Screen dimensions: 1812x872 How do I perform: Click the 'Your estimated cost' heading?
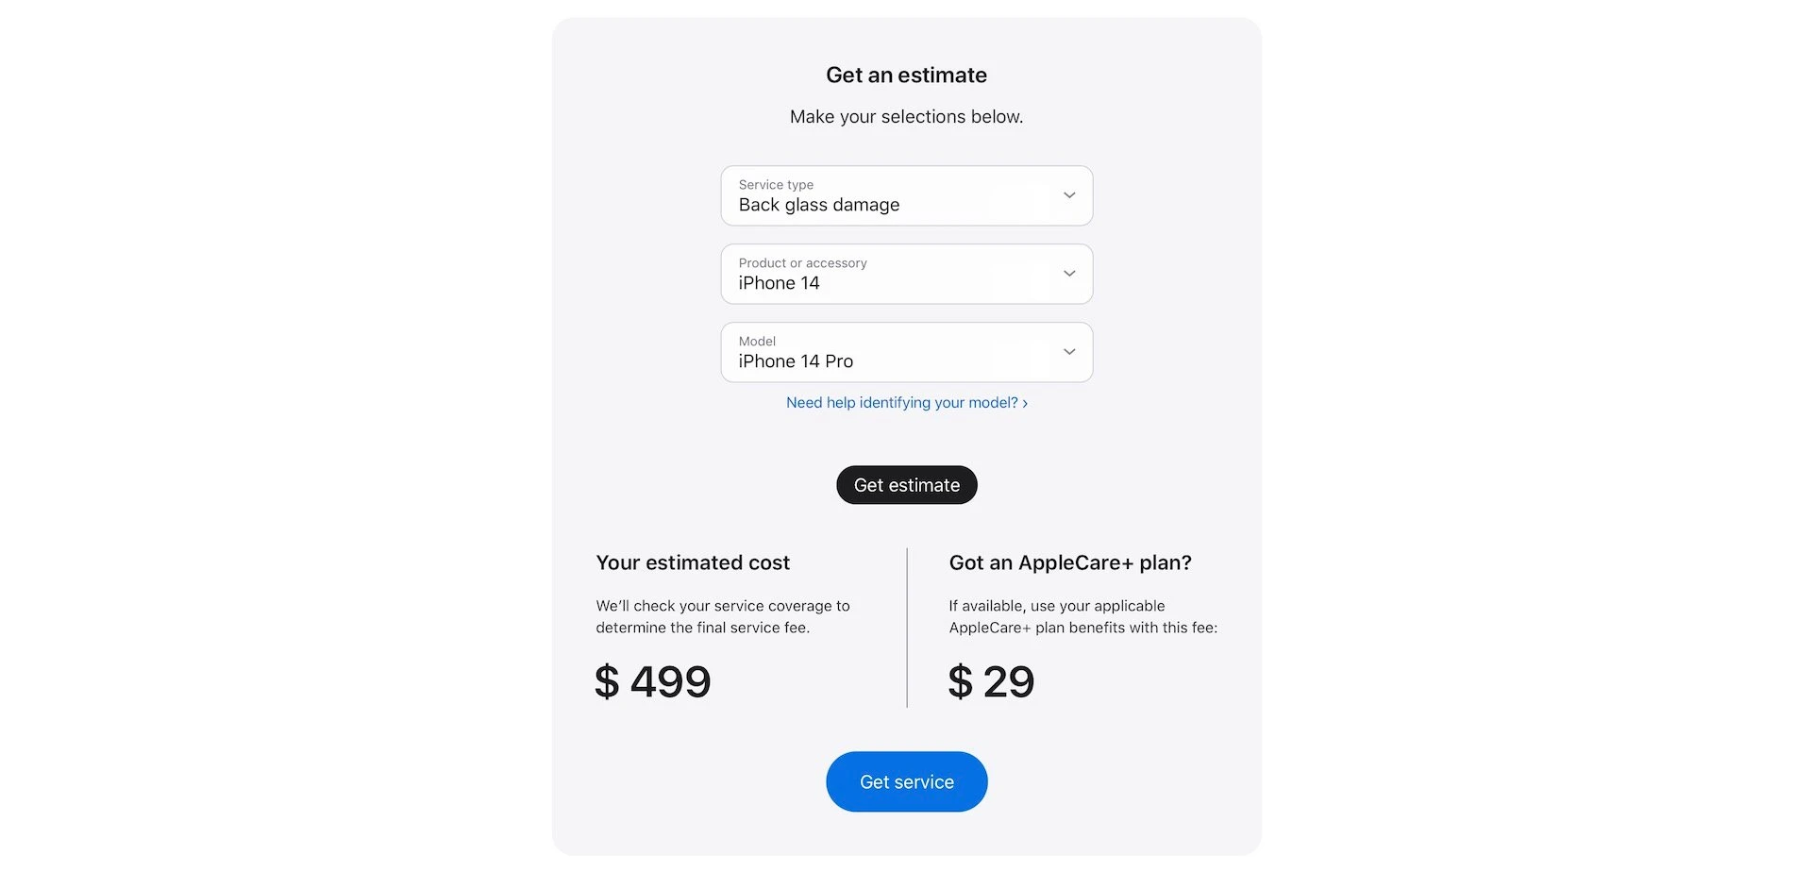tap(693, 563)
